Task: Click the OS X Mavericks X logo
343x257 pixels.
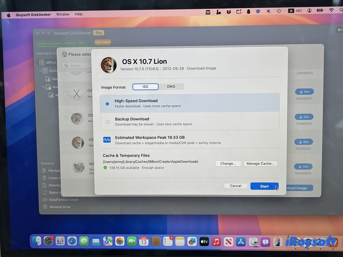Action: [77, 94]
